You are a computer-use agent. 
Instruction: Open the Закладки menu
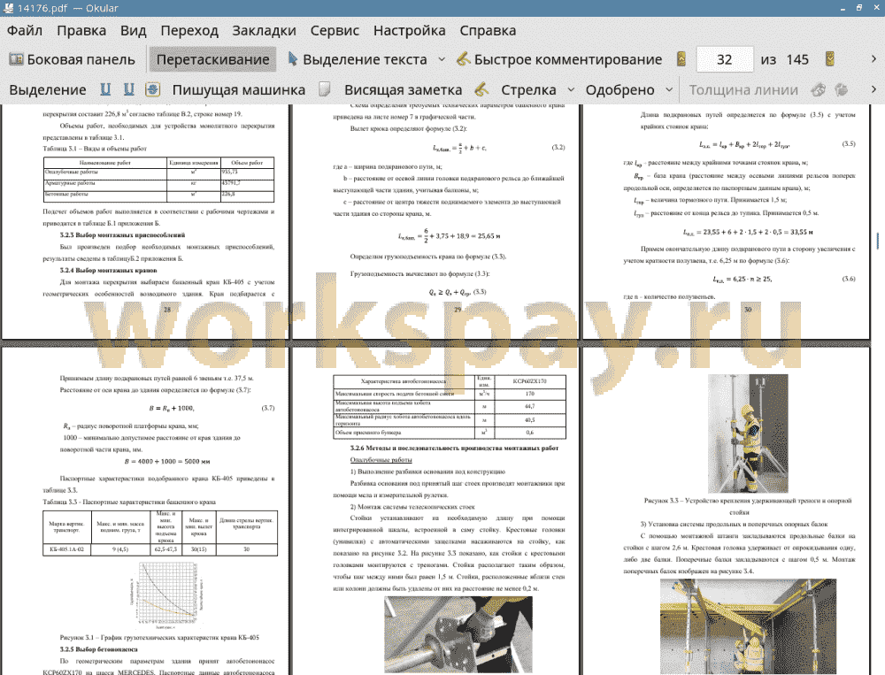click(x=264, y=30)
